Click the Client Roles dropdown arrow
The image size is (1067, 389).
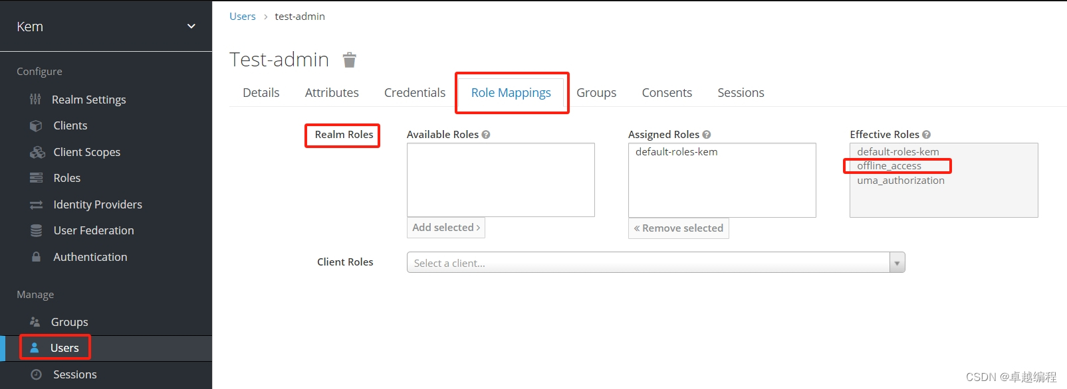897,263
